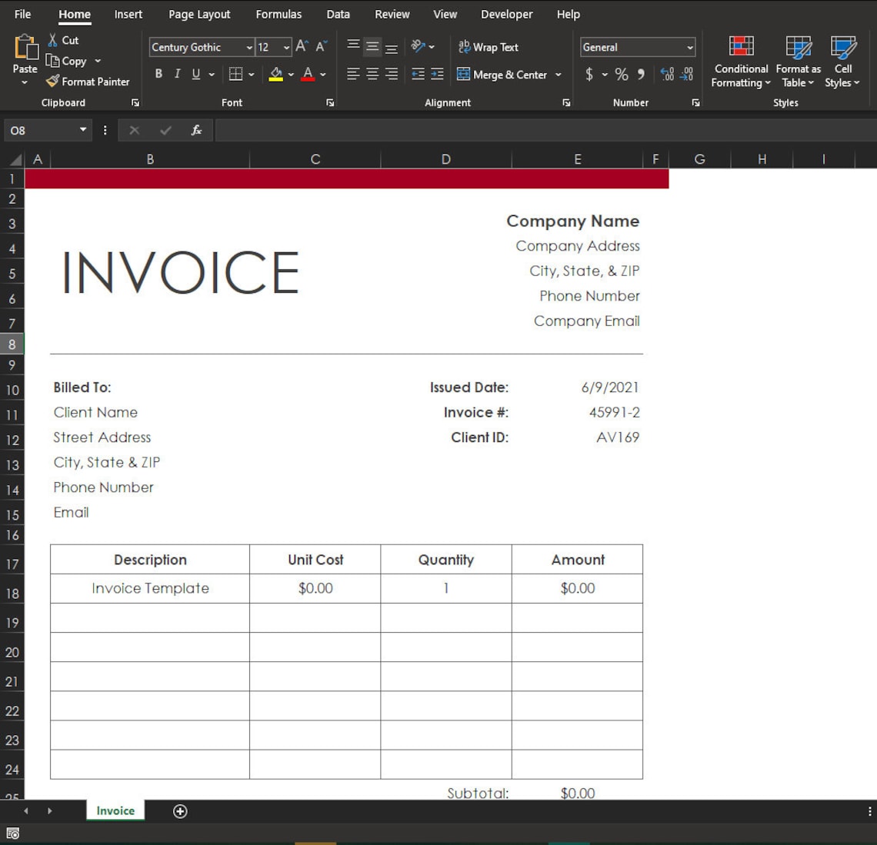877x845 pixels.
Task: Open the General number format dropdown
Action: (x=689, y=48)
